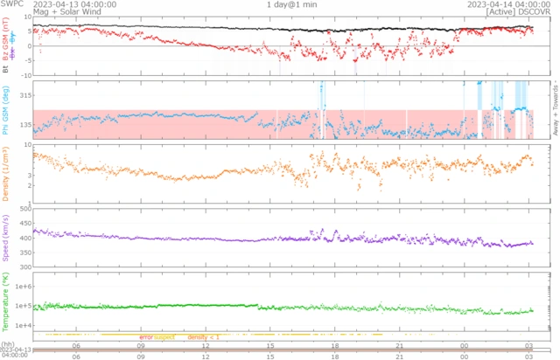This screenshot has height=360, width=560.
Task: Click the '1 day@1 min' time span label
Action: 291,4
